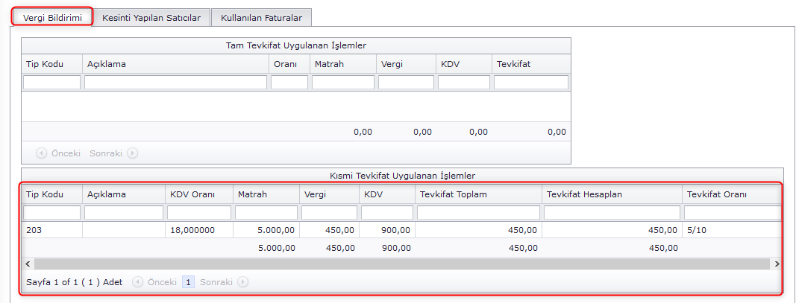This screenshot has height=303, width=796.
Task: Open the Vergi Bildirimi tab
Action: (52, 17)
